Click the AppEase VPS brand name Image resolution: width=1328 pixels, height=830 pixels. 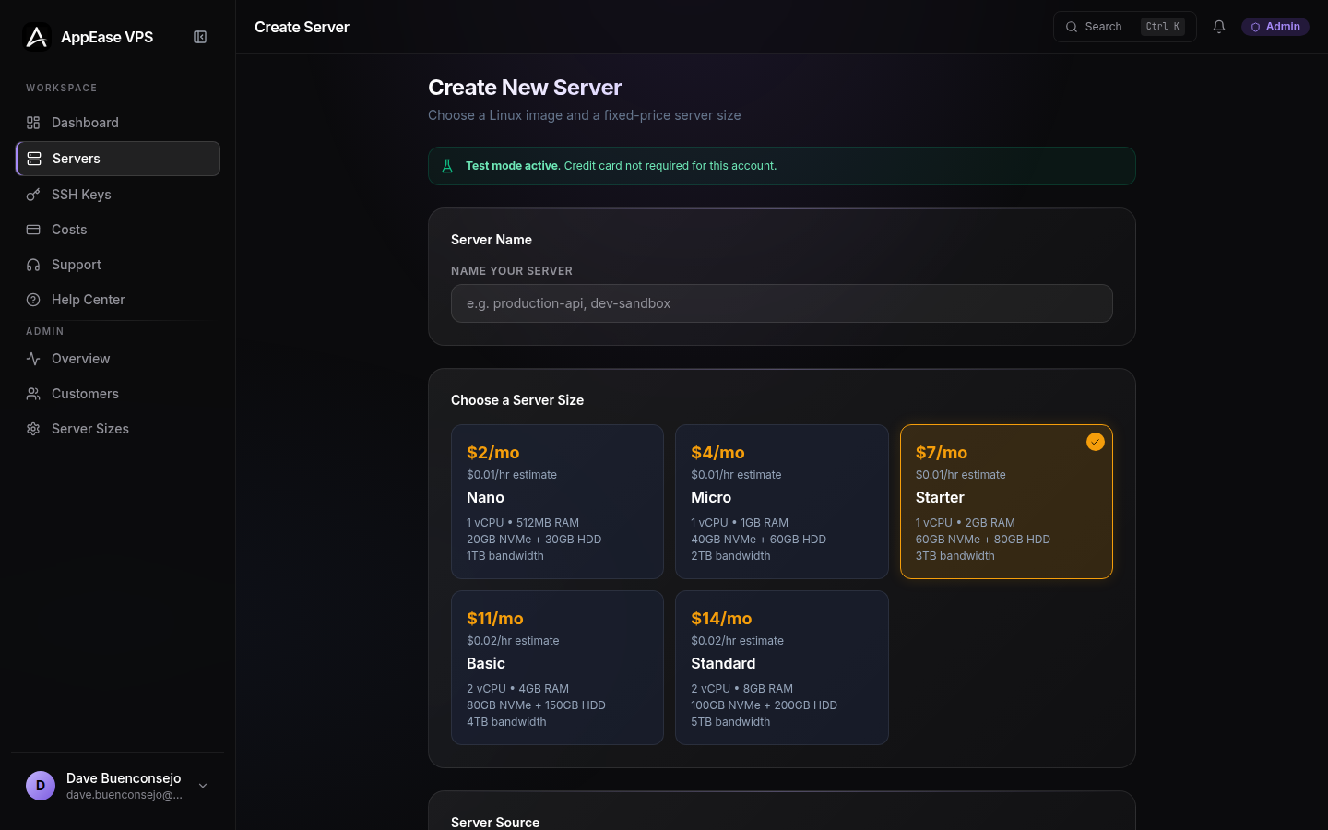107,37
